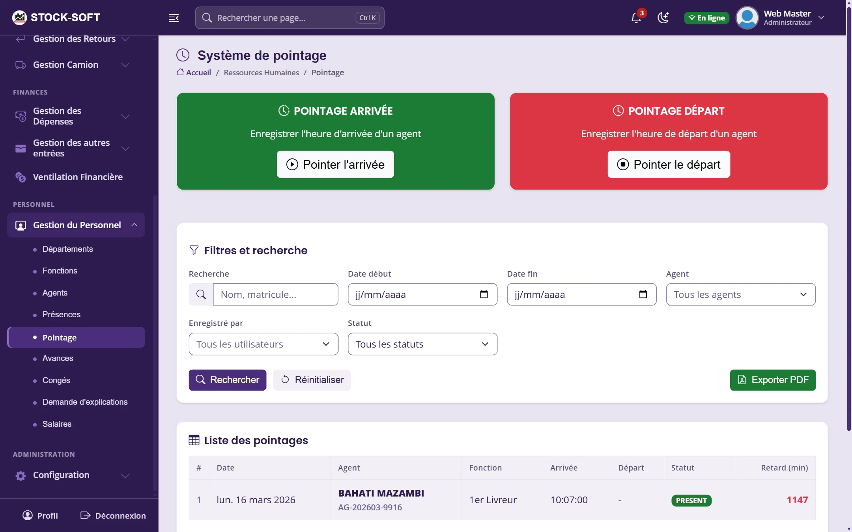This screenshot has width=852, height=532.
Task: Open the Profil link
Action: click(x=40, y=515)
